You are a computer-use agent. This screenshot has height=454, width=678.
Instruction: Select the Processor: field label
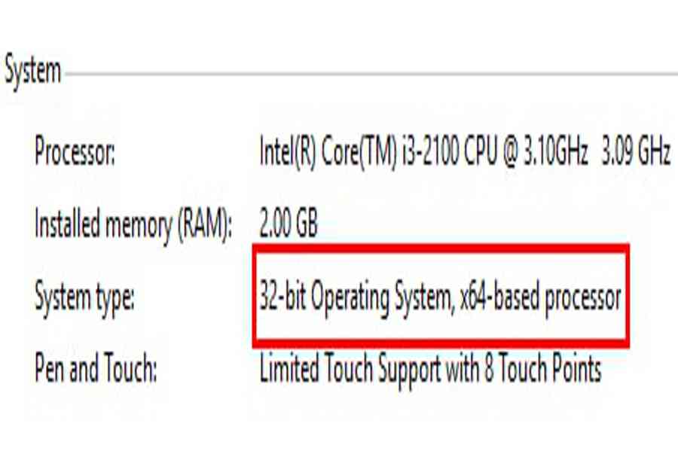pos(75,154)
